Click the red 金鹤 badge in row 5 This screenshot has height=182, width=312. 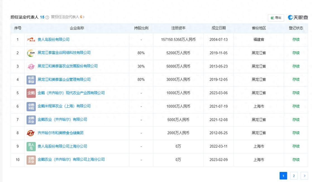[31, 93]
